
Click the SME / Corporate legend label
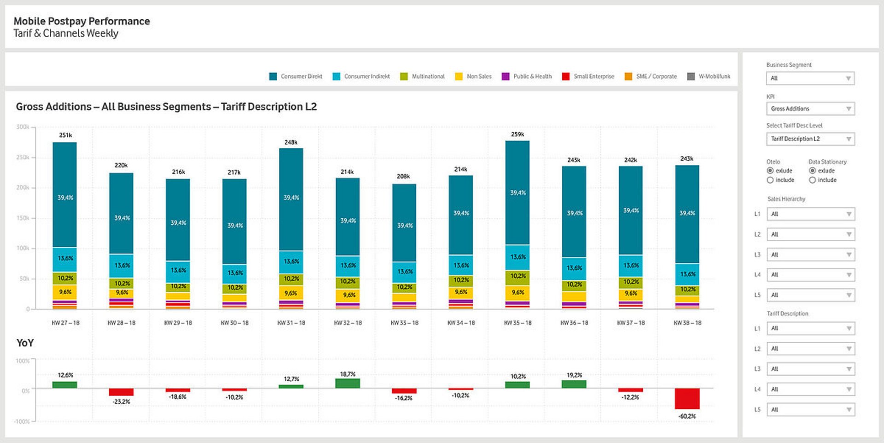[x=656, y=76]
